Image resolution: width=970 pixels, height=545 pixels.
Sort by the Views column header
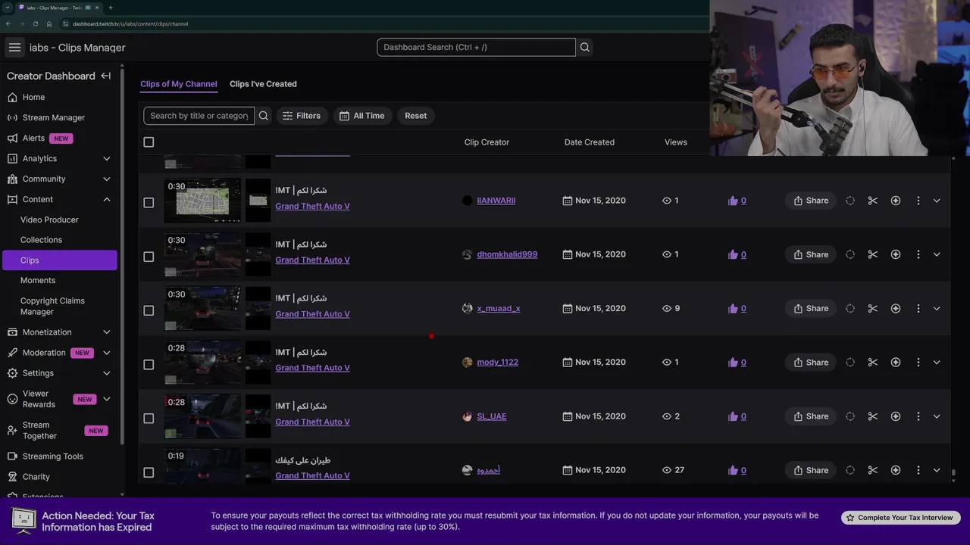[675, 142]
